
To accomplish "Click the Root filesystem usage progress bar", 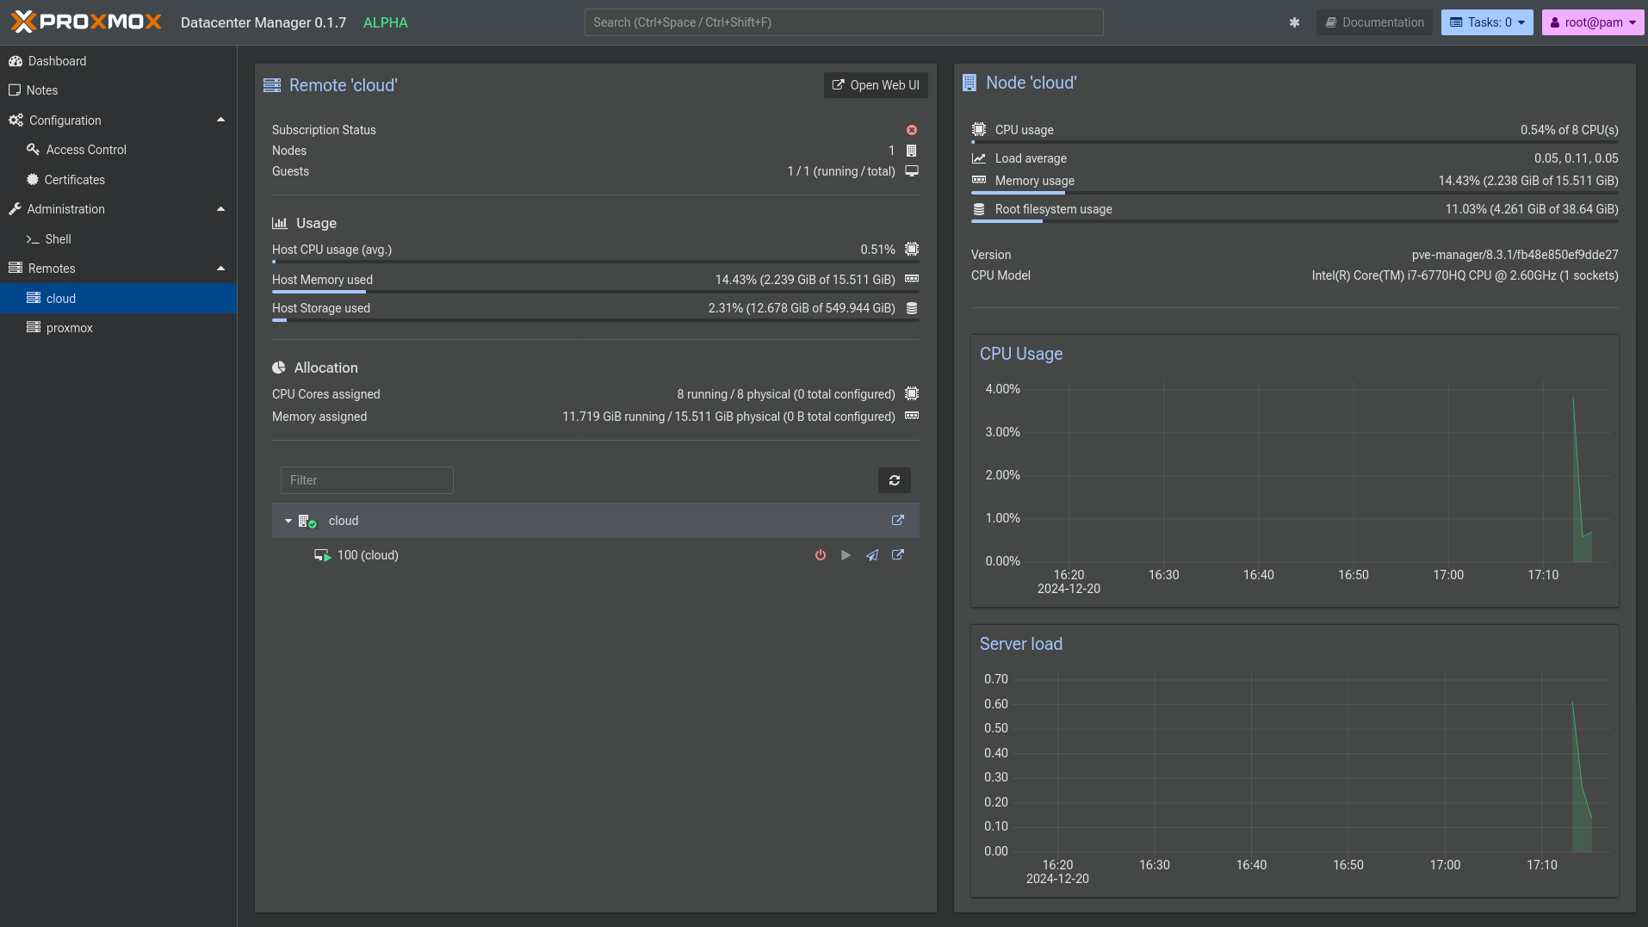I will (x=1295, y=221).
